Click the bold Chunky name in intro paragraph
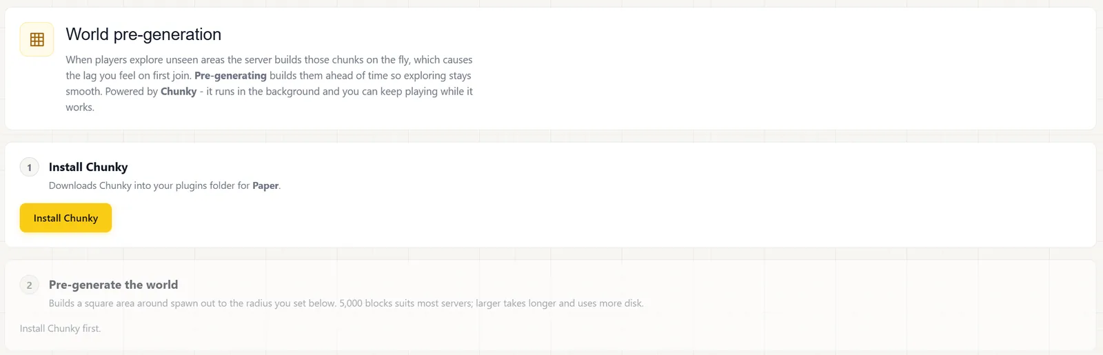 pyautogui.click(x=179, y=92)
